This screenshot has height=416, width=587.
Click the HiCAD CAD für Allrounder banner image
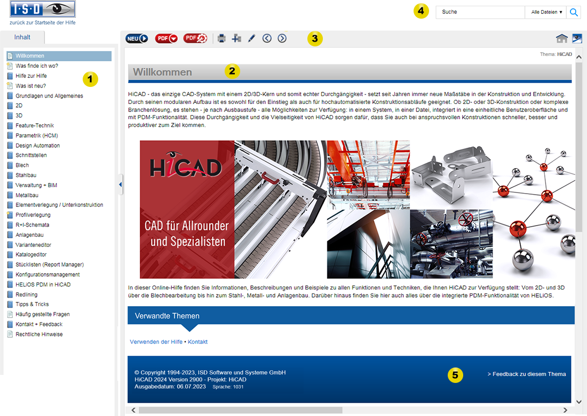point(357,210)
